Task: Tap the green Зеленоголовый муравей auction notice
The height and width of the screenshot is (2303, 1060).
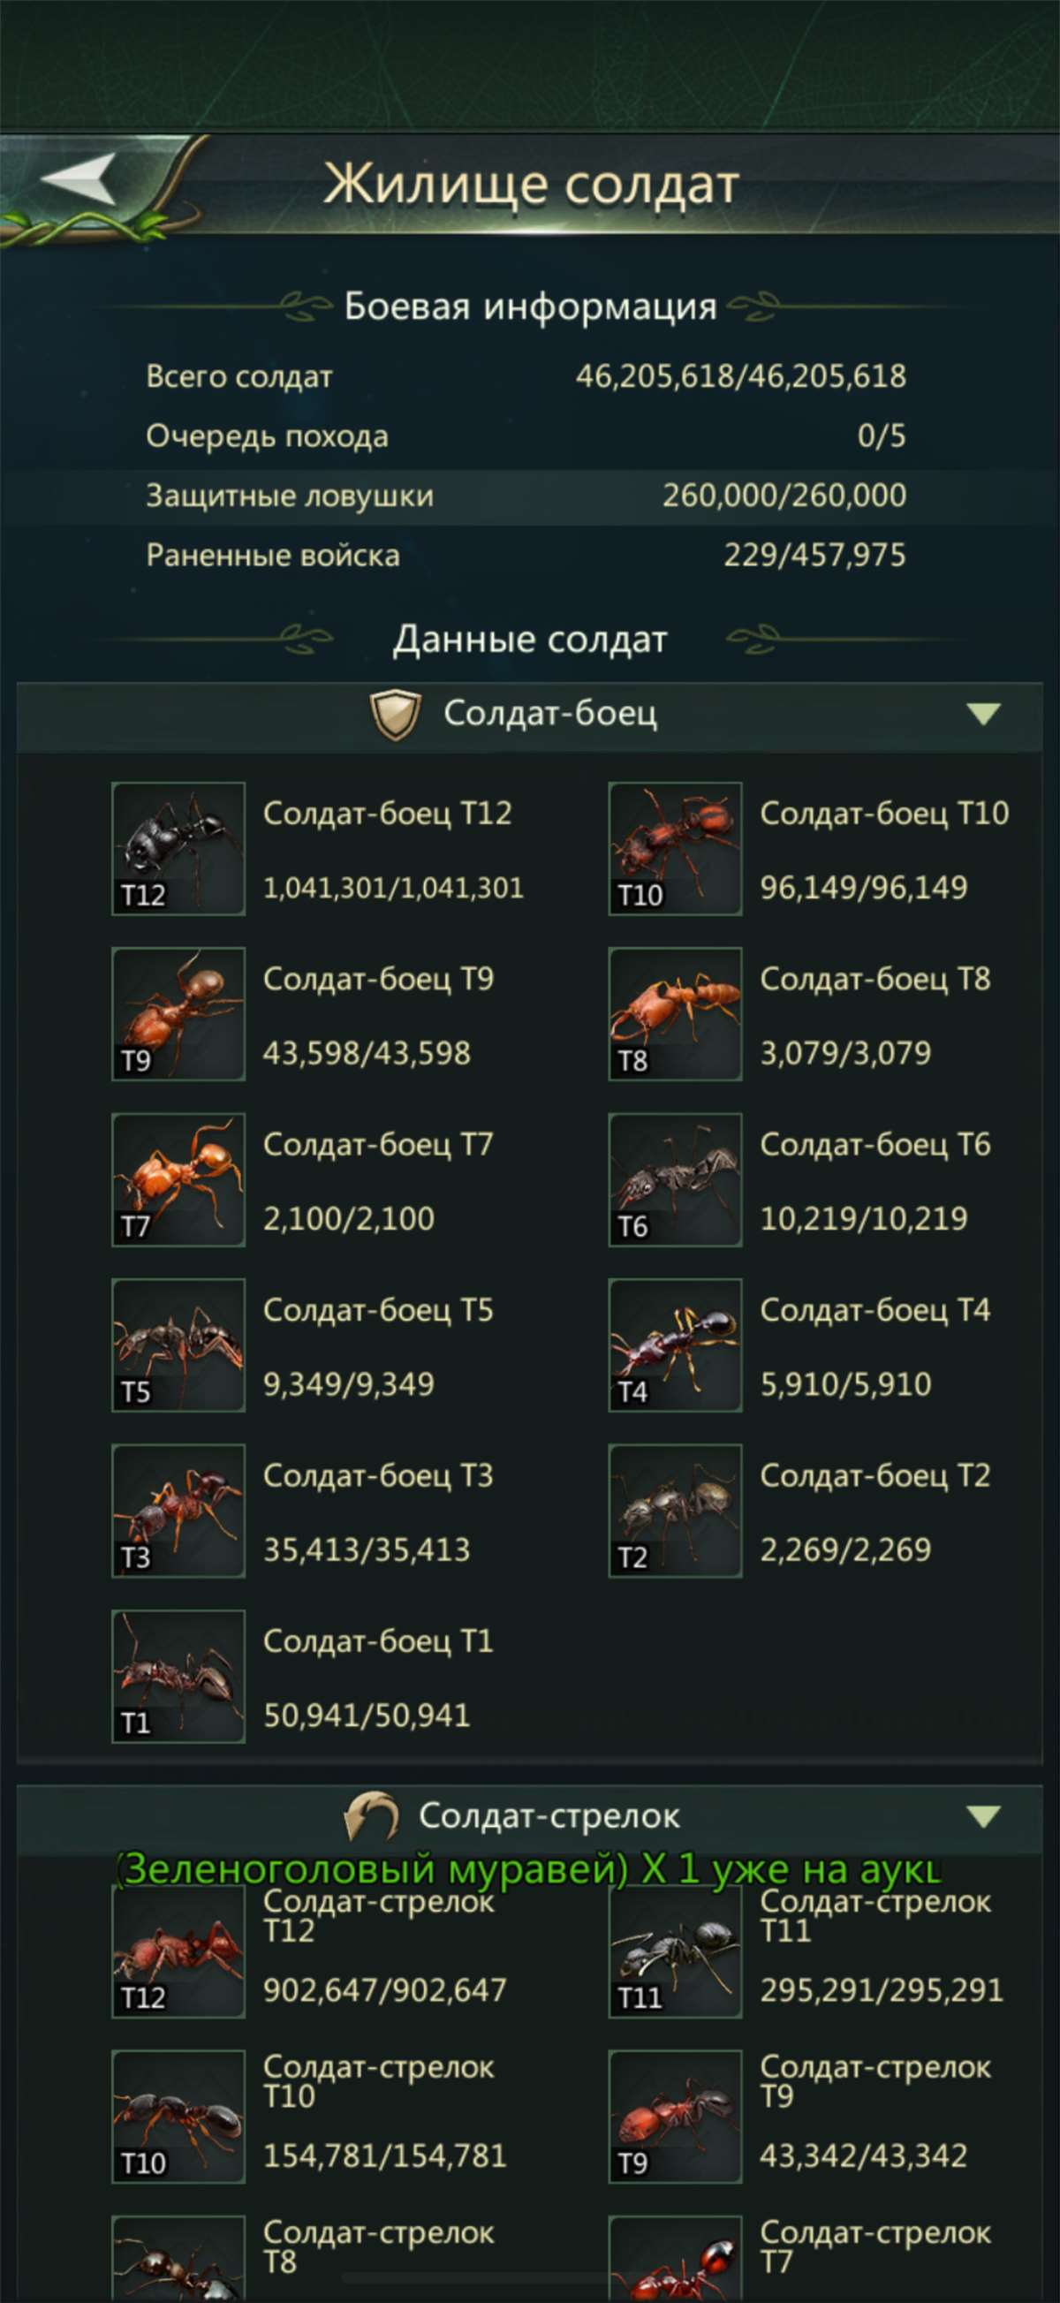Action: pyautogui.click(x=529, y=1868)
